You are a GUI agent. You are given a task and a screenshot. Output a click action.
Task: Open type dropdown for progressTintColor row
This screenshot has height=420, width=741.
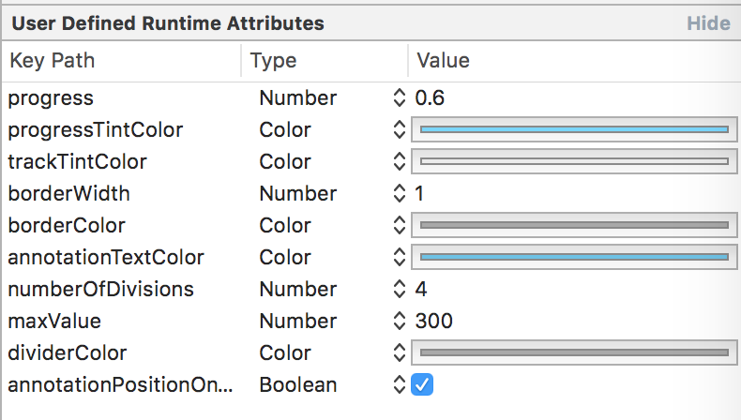click(398, 129)
